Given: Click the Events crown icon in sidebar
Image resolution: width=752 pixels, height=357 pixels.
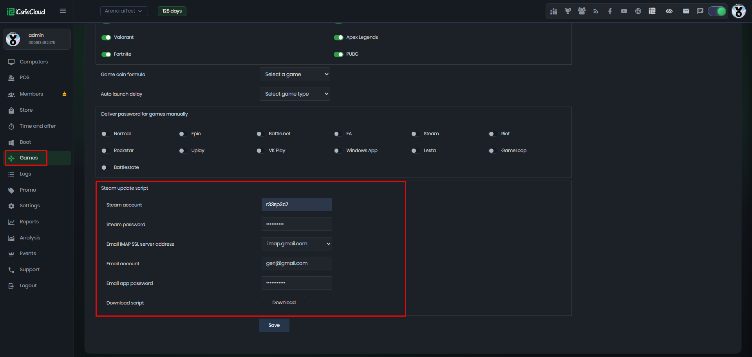Looking at the screenshot, I should click(x=11, y=254).
